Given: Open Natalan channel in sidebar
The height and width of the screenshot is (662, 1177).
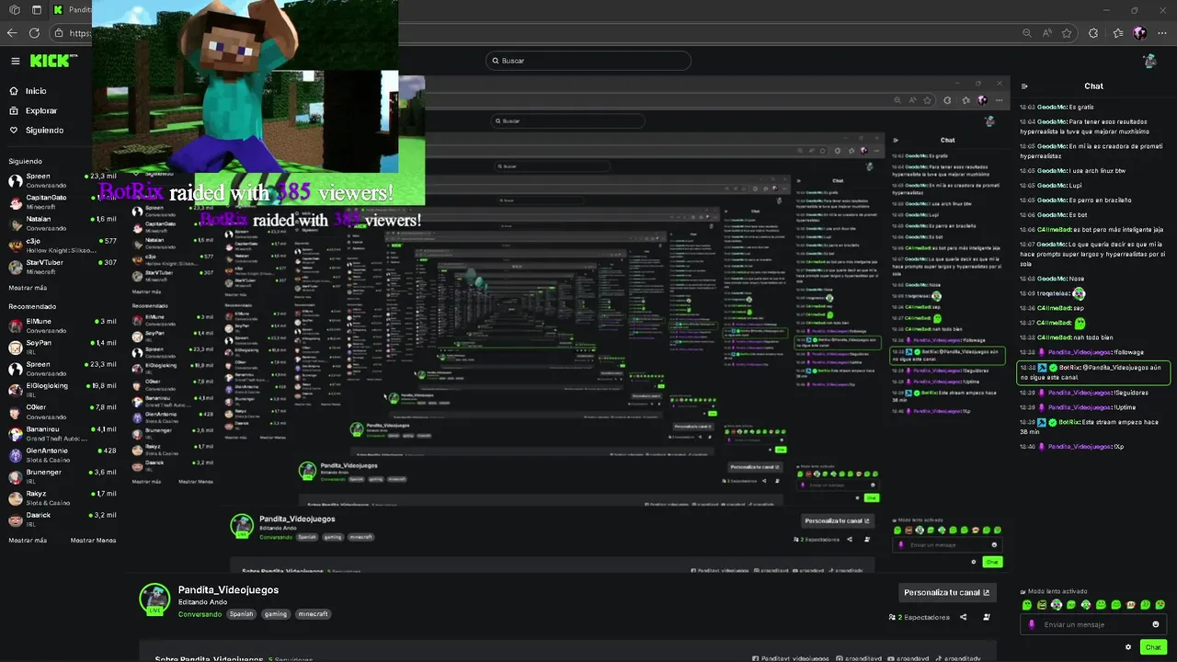Looking at the screenshot, I should point(62,223).
